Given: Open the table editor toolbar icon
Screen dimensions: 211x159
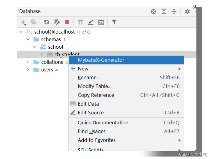Looking at the screenshot, I should tap(80, 22).
